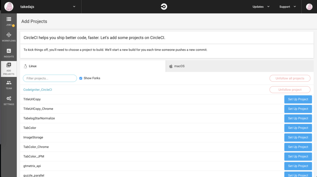The image size is (317, 177).
Task: Open the Insights sidebar icon
Action: (9, 51)
